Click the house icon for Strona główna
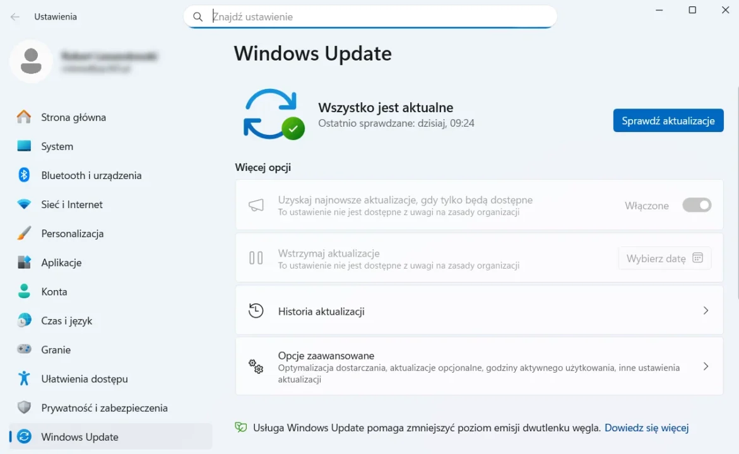Image resolution: width=739 pixels, height=454 pixels. click(23, 117)
